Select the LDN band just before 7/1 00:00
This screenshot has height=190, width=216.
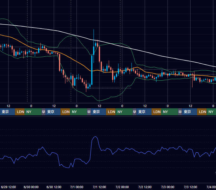click(x=65, y=112)
